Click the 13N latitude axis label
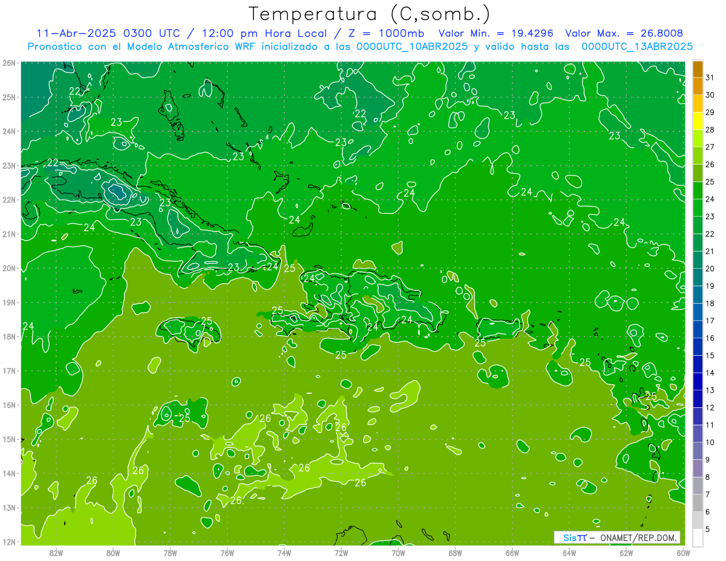Image resolution: width=726 pixels, height=561 pixels. click(9, 507)
